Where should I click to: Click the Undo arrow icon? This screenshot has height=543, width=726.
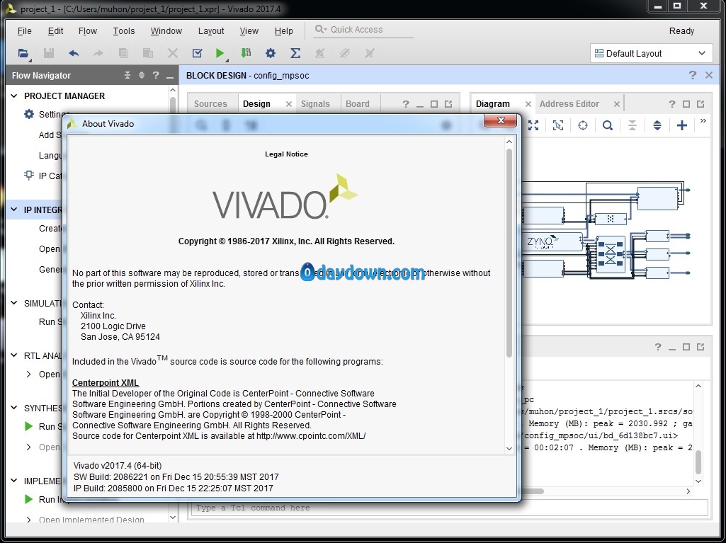click(74, 53)
